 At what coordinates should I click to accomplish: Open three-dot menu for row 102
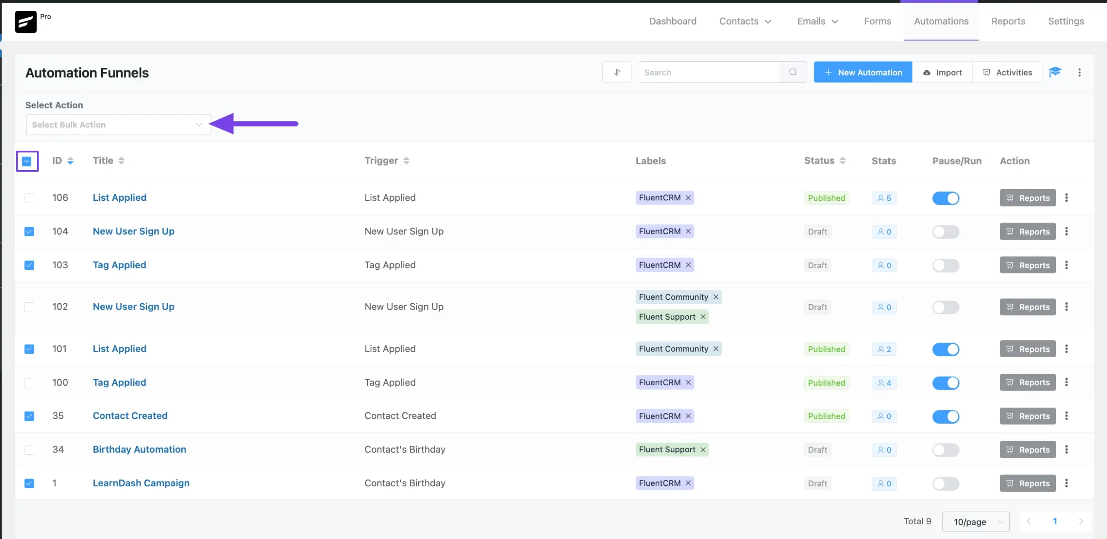coord(1066,307)
